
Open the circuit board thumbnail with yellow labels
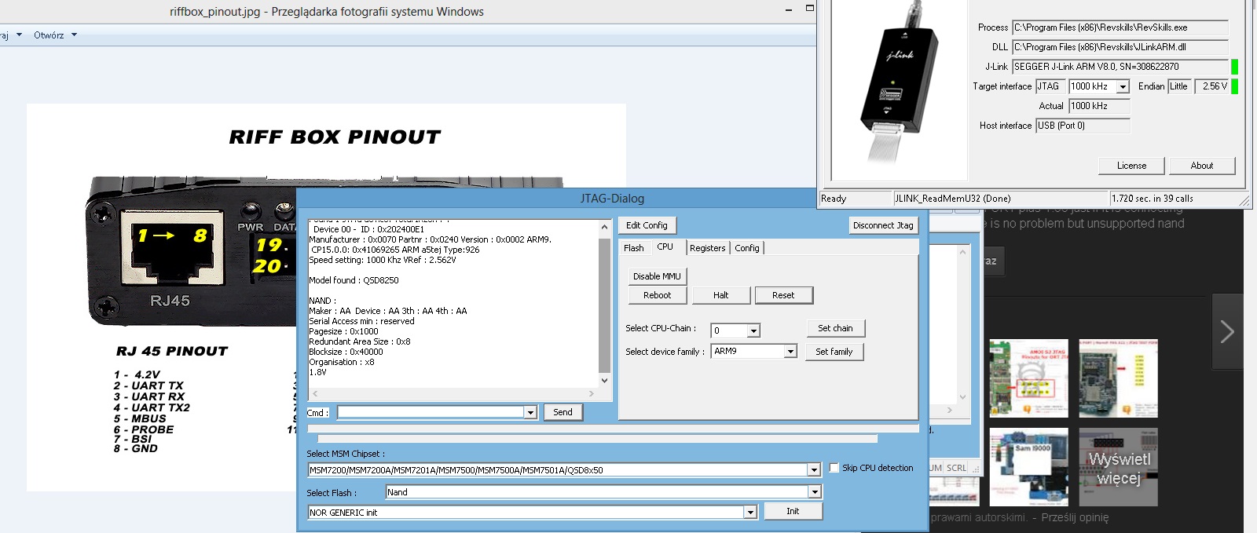1118,378
